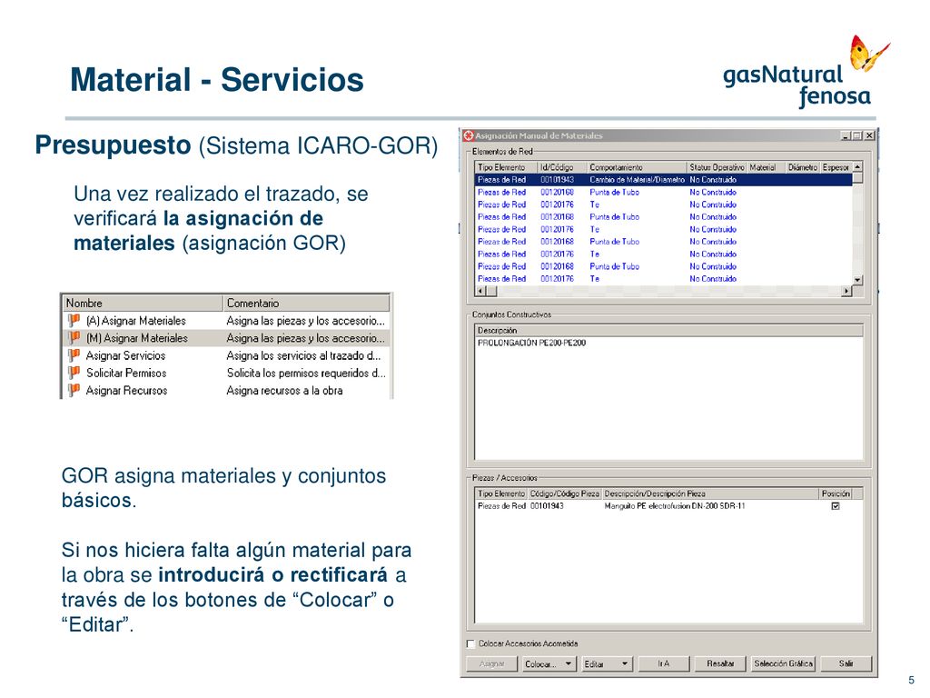Click the Selección Gráfica button
The width and height of the screenshot is (930, 698).
click(x=783, y=663)
